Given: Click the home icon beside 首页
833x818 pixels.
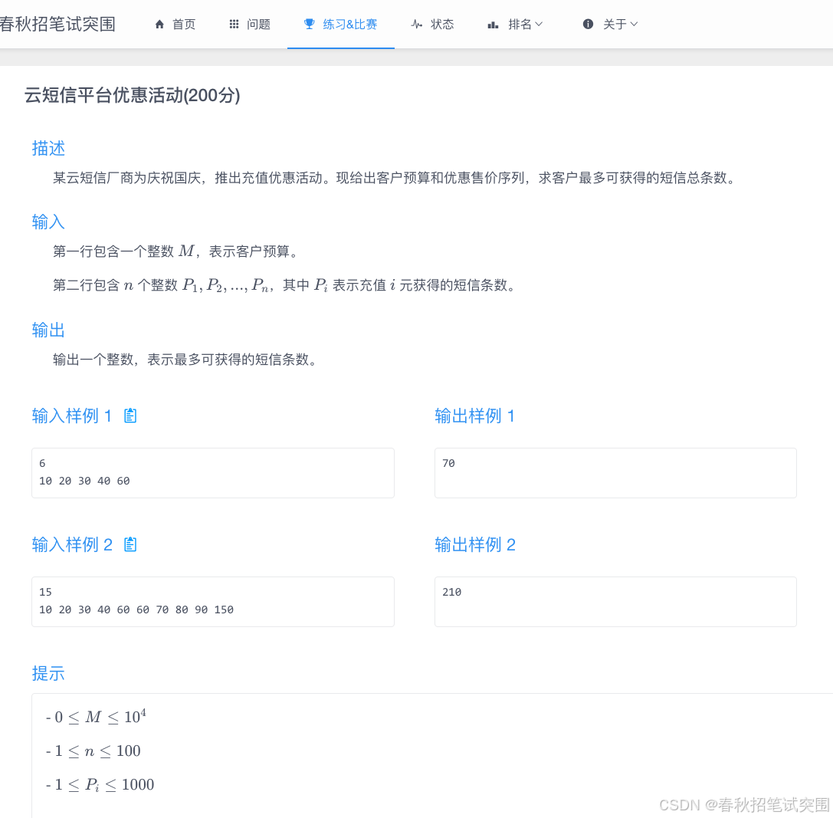Looking at the screenshot, I should 159,24.
